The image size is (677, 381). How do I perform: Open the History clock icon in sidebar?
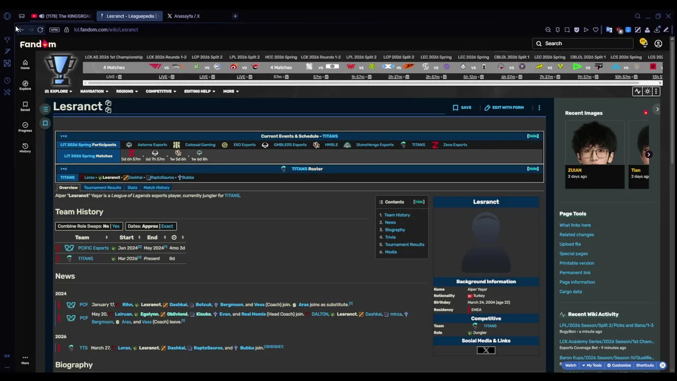click(x=25, y=148)
